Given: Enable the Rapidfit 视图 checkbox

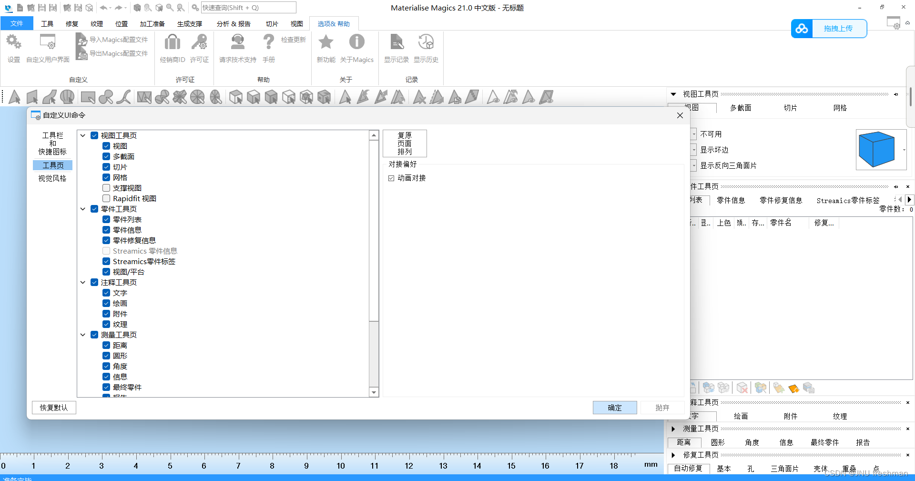Looking at the screenshot, I should [106, 198].
